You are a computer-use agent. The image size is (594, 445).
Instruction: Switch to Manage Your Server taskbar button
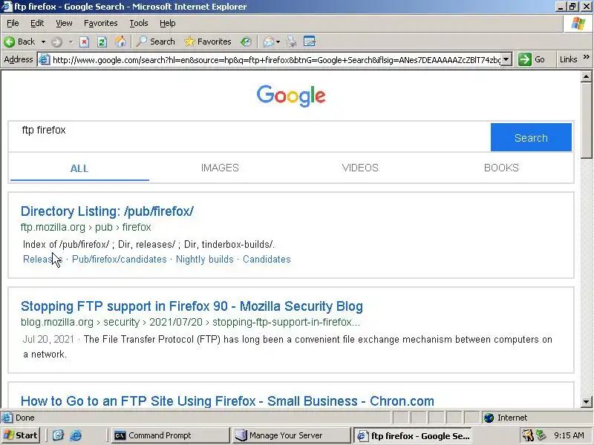[x=291, y=435]
